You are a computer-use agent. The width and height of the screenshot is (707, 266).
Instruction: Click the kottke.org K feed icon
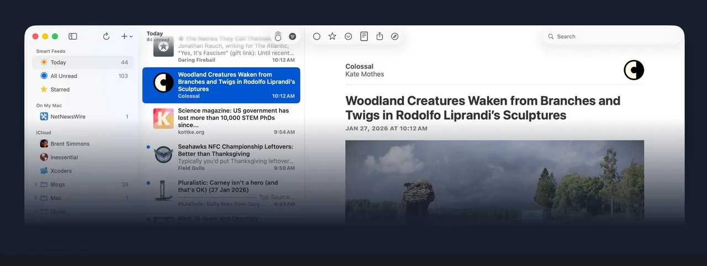163,118
